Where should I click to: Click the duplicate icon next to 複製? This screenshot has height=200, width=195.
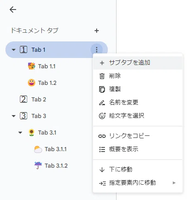click(x=102, y=89)
